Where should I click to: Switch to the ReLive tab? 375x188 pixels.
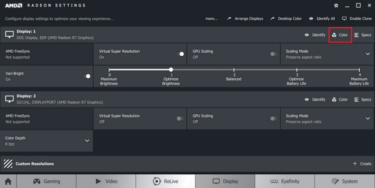point(165,181)
